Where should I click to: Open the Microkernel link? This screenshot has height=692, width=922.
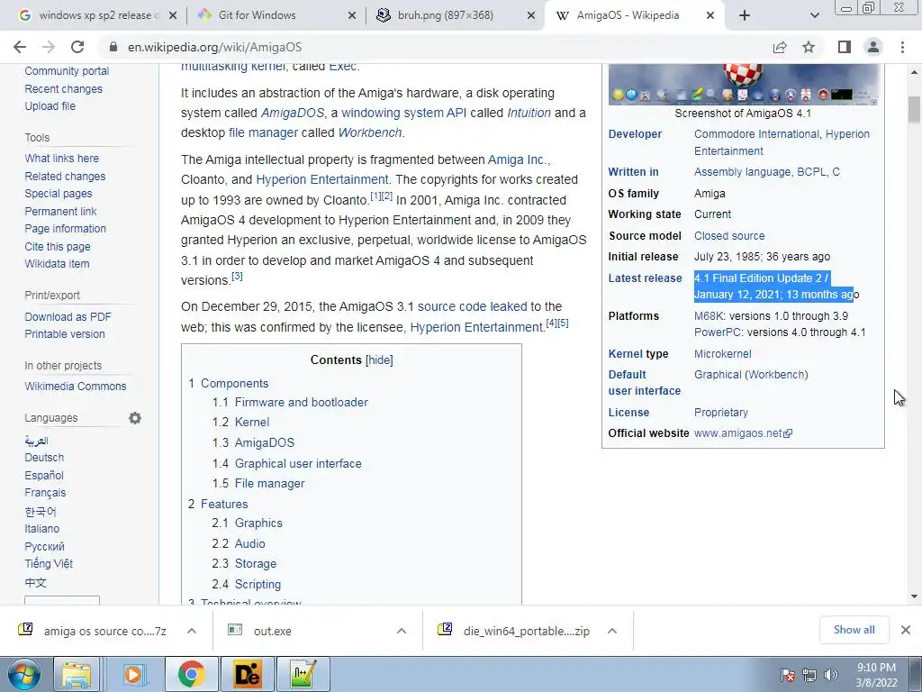click(x=723, y=353)
